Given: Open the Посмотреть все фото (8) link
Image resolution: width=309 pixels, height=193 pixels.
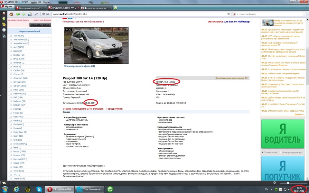Looking at the screenshot, I should (79, 66).
